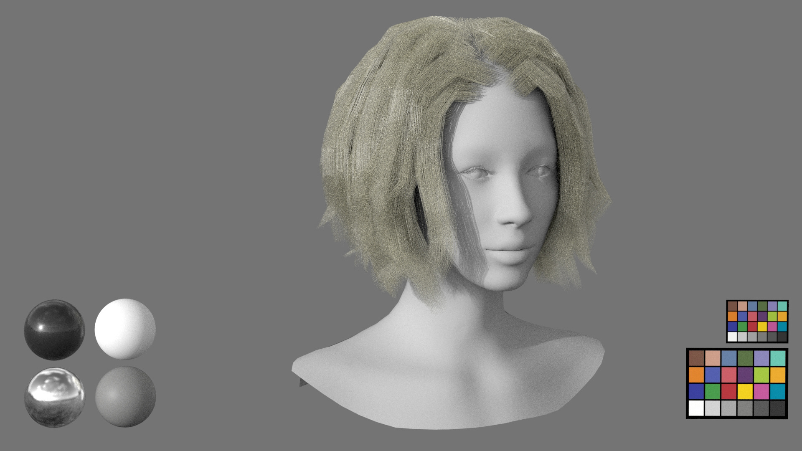The width and height of the screenshot is (802, 451).
Task: Pick the teal aqua swatch on the large chart
Action: point(778,358)
